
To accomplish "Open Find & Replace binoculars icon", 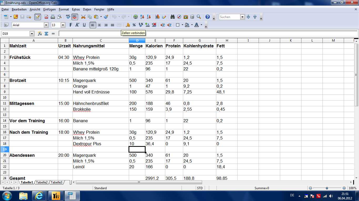I will pyautogui.click(x=173, y=17).
